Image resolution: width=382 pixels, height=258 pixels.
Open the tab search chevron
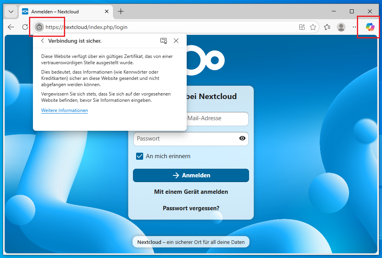(x=11, y=11)
